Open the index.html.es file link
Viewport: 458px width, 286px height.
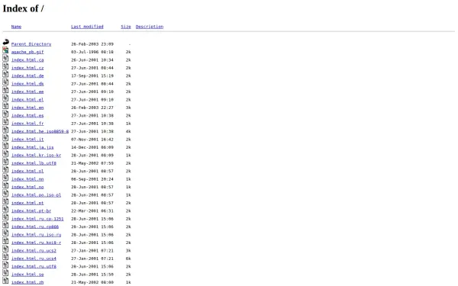click(x=27, y=116)
